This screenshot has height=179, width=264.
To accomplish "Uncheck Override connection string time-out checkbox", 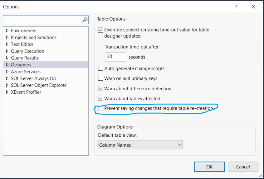I will click(x=100, y=30).
